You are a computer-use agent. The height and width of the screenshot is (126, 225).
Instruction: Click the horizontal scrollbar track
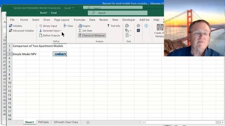[x=183, y=122]
